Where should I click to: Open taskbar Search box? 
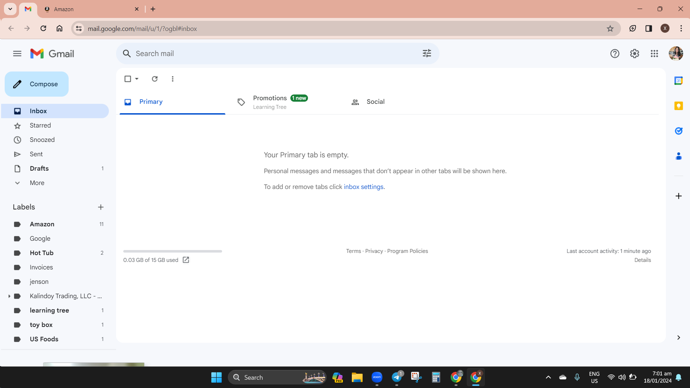pyautogui.click(x=277, y=377)
